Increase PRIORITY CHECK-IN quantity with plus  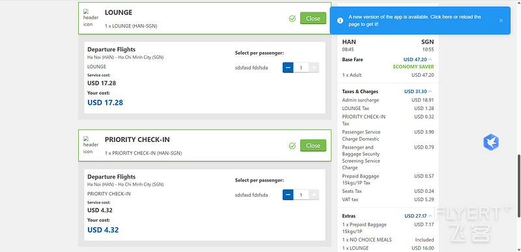[x=314, y=195]
